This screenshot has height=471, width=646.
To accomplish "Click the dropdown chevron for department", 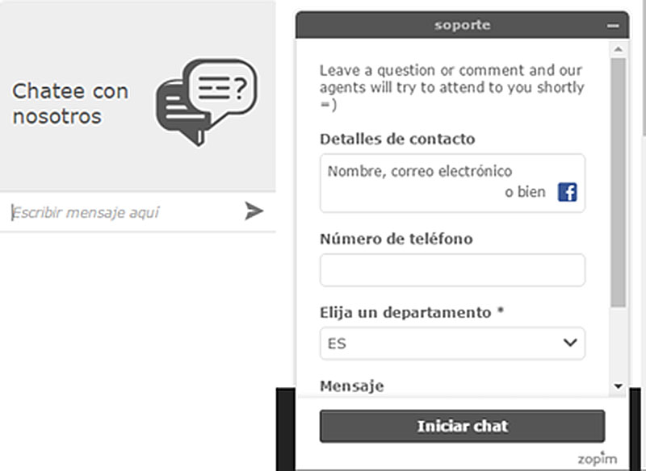I will (570, 343).
